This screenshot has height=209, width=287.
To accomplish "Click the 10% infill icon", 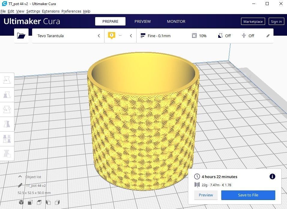I will coord(194,35).
